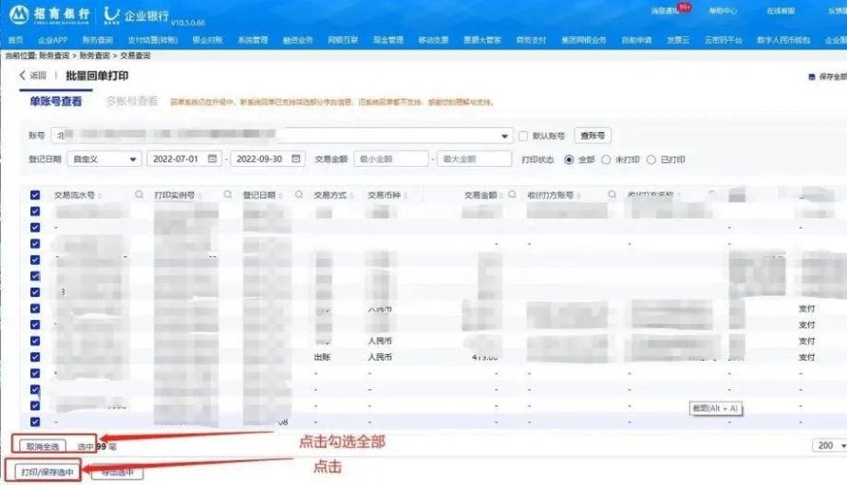The image size is (847, 485).
Task: Open the 票据大管家 menu
Action: [x=482, y=40]
